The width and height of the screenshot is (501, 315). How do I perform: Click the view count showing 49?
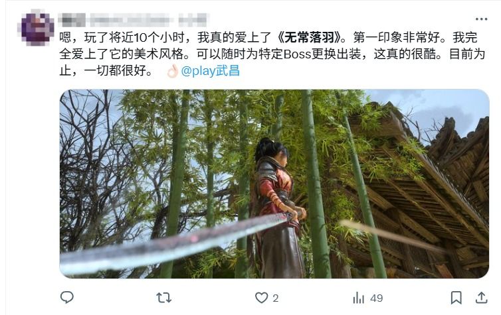click(377, 298)
